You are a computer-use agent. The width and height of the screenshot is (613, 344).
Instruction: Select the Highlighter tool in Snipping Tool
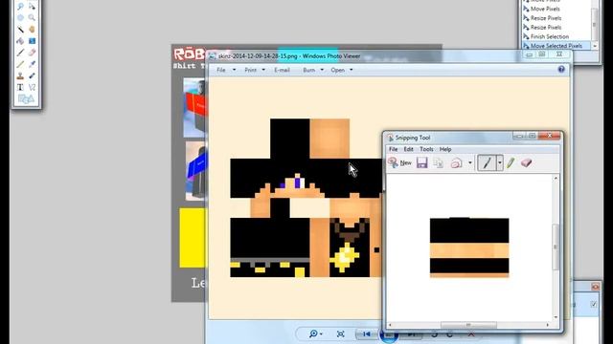point(511,163)
